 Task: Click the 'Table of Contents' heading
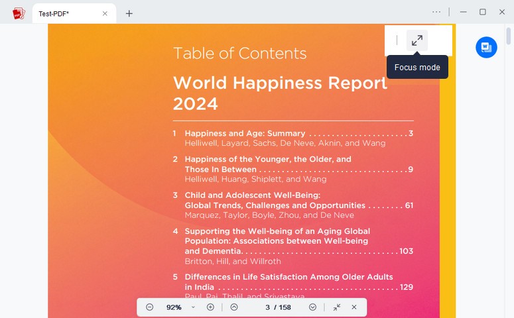tap(240, 54)
